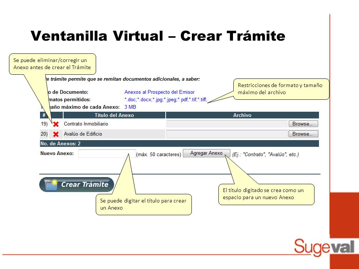
Task: Click the 'No. de Anexos: 2' summary row
Action: point(179,143)
